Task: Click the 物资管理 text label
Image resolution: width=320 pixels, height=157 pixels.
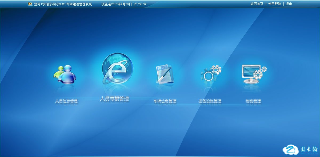Action: [253, 101]
